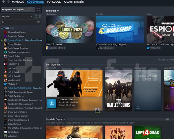Viewport: 174px width, 139px height.
Task: Open PUBG BATTLEGROUNDS cover in Son Oyunlar
Action: 118,90
